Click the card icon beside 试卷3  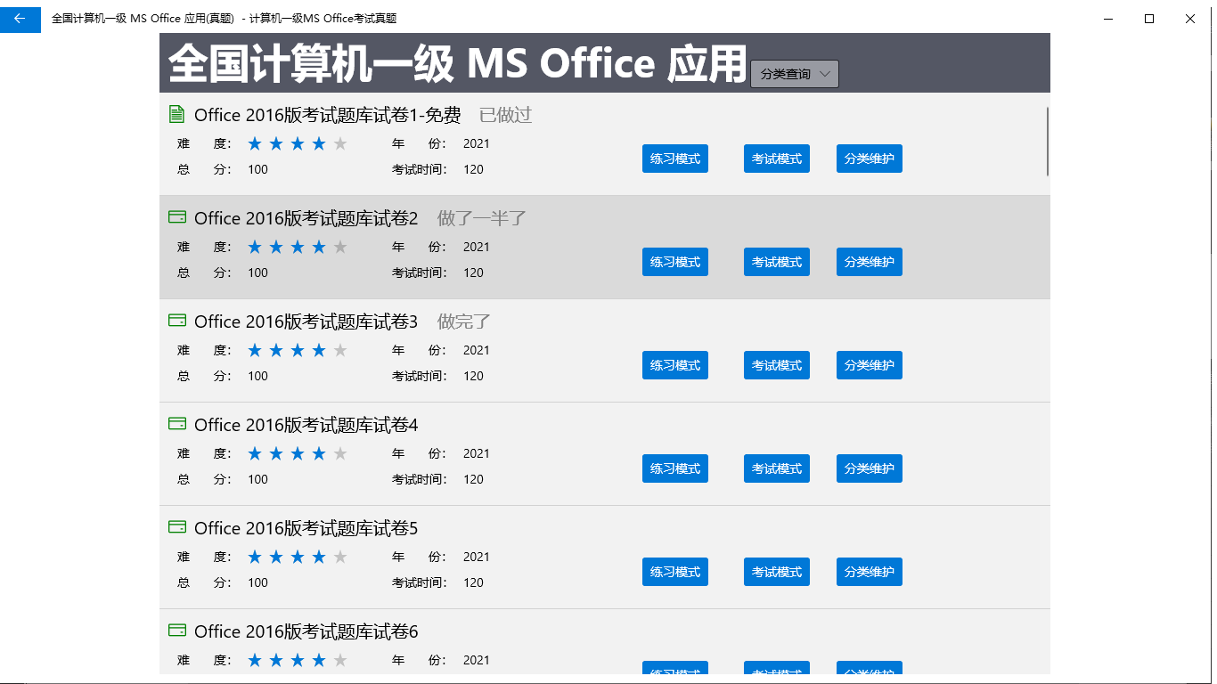coord(177,320)
